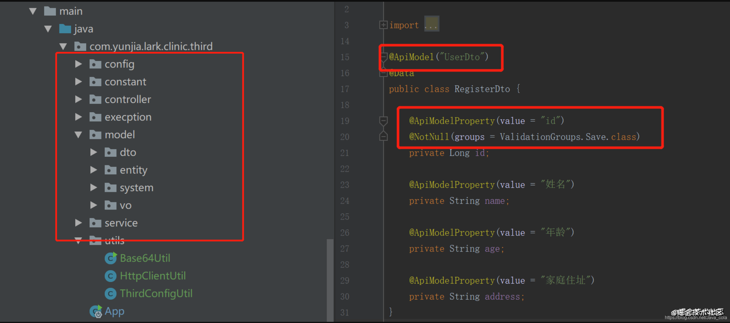The width and height of the screenshot is (730, 323).
Task: Click the ThirdConfigUtil class icon
Action: point(110,294)
